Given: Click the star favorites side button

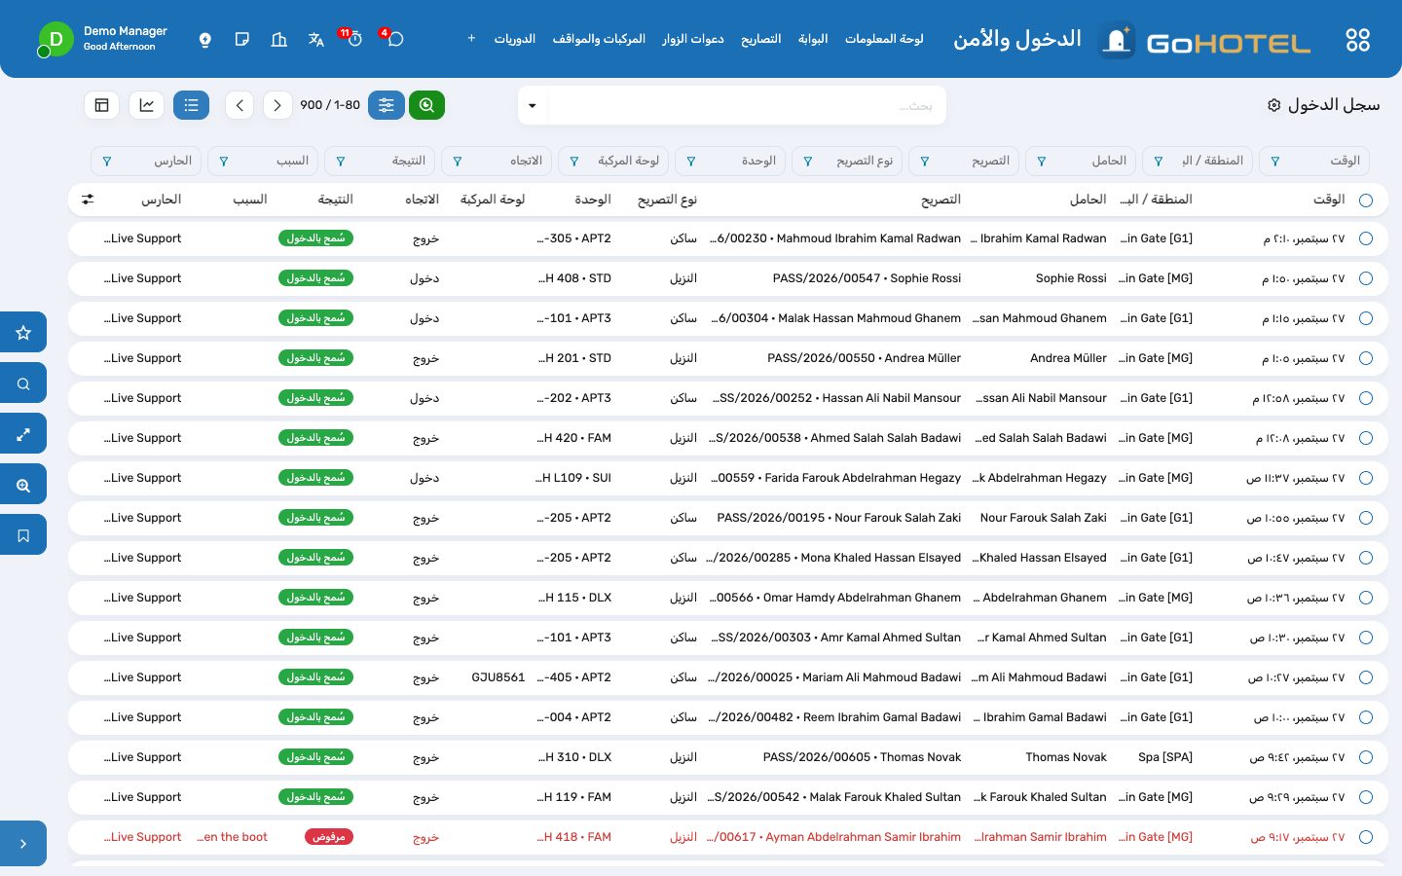Looking at the screenshot, I should coord(23,333).
